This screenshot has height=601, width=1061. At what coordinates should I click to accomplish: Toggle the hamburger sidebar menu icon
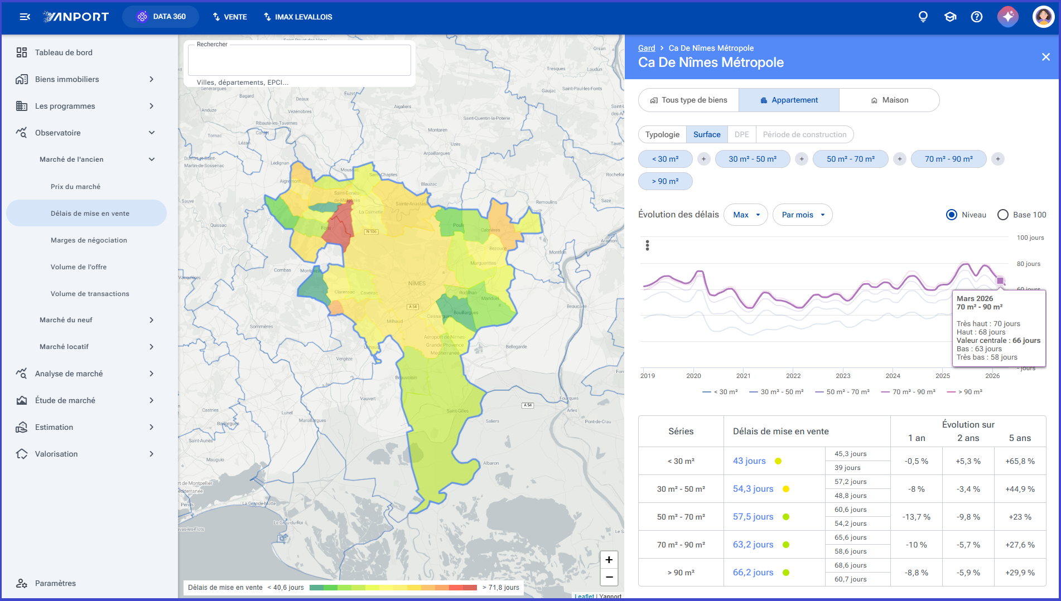pyautogui.click(x=25, y=17)
